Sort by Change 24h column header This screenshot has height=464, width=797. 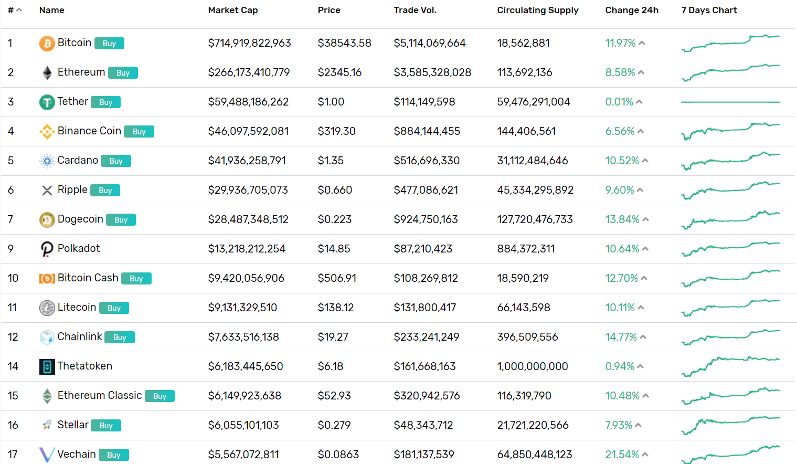click(x=632, y=10)
